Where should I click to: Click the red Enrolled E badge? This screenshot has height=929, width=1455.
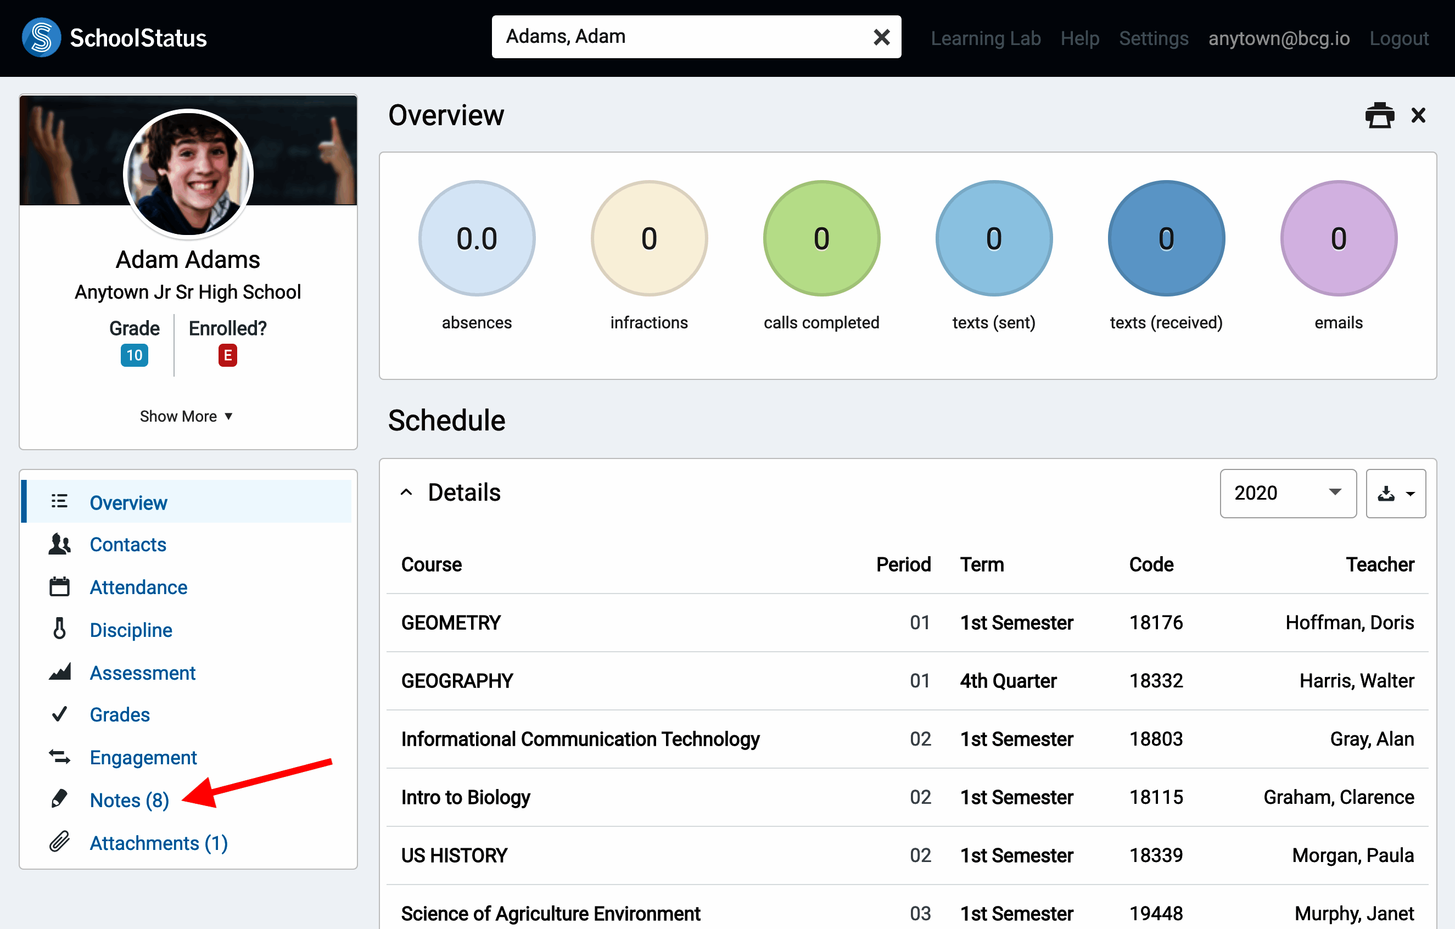(227, 355)
